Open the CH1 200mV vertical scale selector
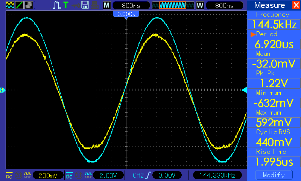Viewport: 301px width, 181px height. point(48,175)
